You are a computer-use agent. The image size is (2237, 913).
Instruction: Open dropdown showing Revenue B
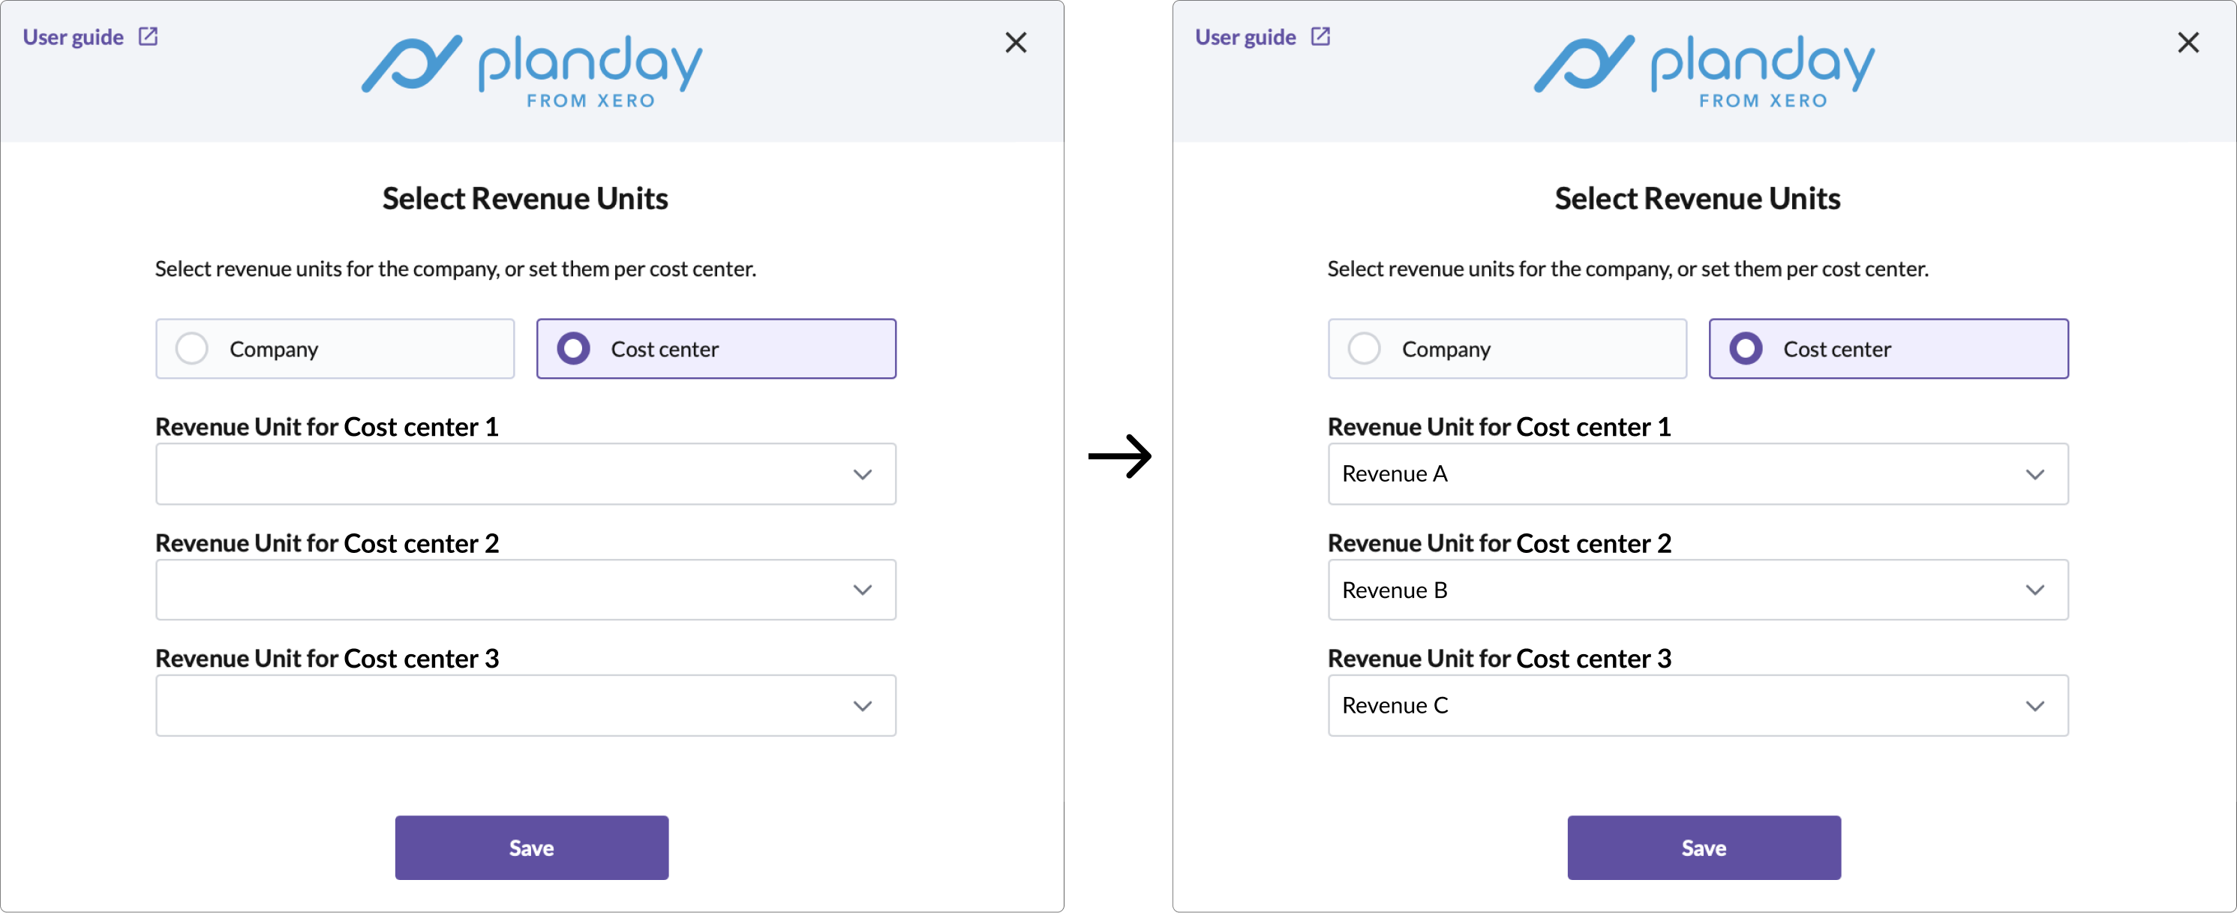point(1698,590)
